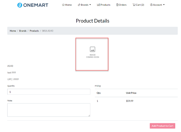Click the Orders clipboard icon in navbar
The height and width of the screenshot is (132, 181).
117,5
